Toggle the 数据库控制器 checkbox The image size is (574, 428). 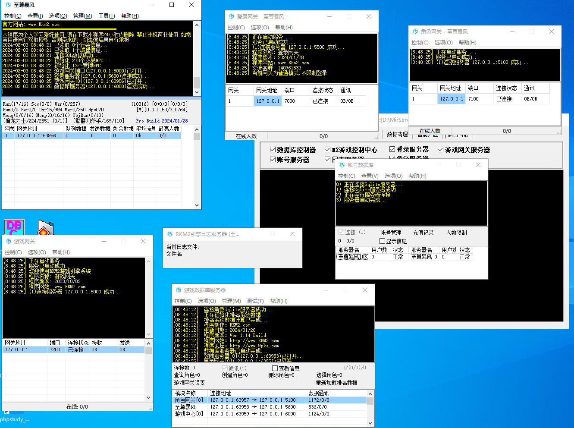[x=273, y=150]
